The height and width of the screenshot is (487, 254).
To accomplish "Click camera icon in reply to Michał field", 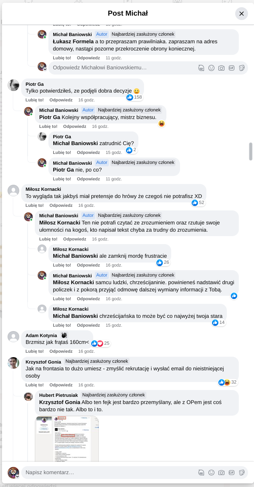I will point(221,68).
